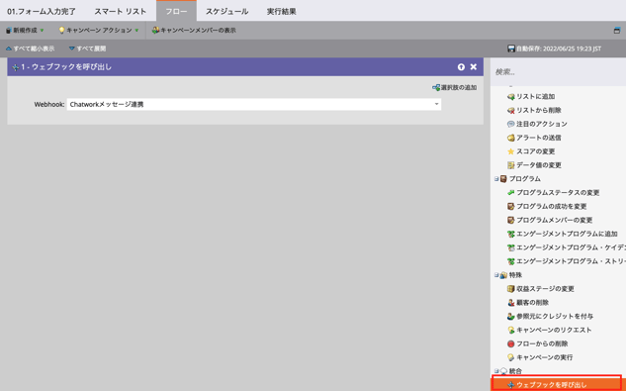Select スコアの変更 star action
Screen dimensions: 626x391
point(531,151)
